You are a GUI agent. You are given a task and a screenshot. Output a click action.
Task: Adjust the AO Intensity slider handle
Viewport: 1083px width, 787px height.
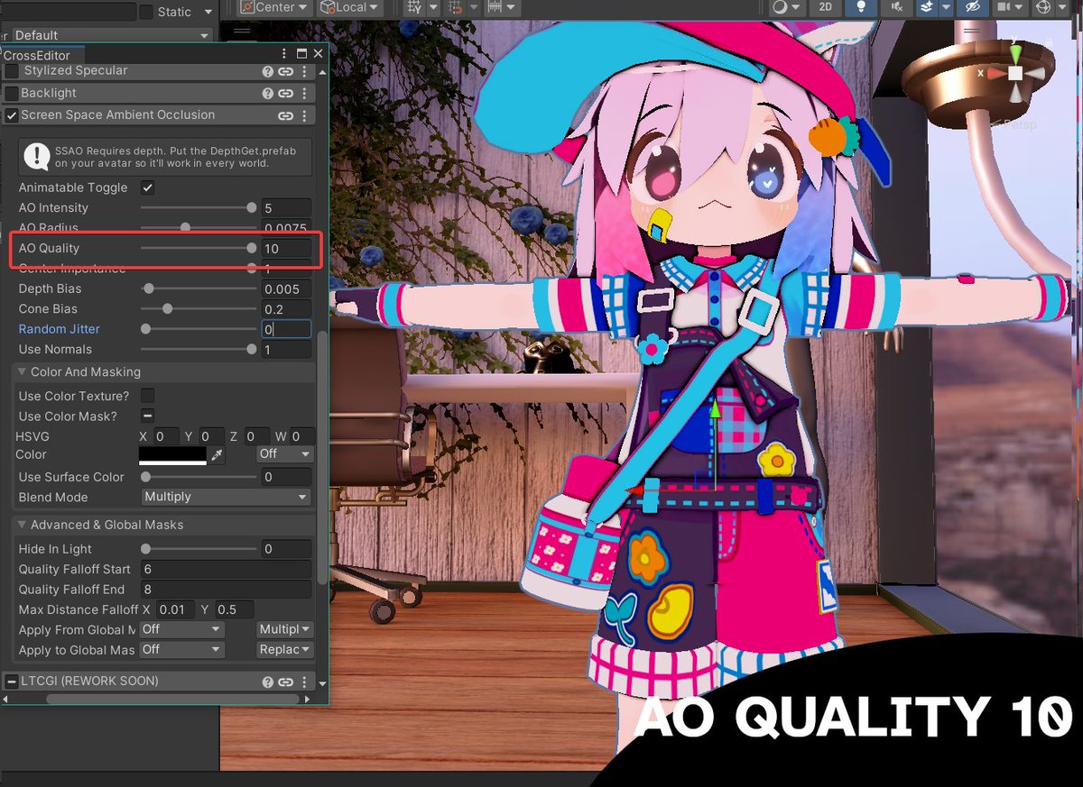click(x=251, y=208)
